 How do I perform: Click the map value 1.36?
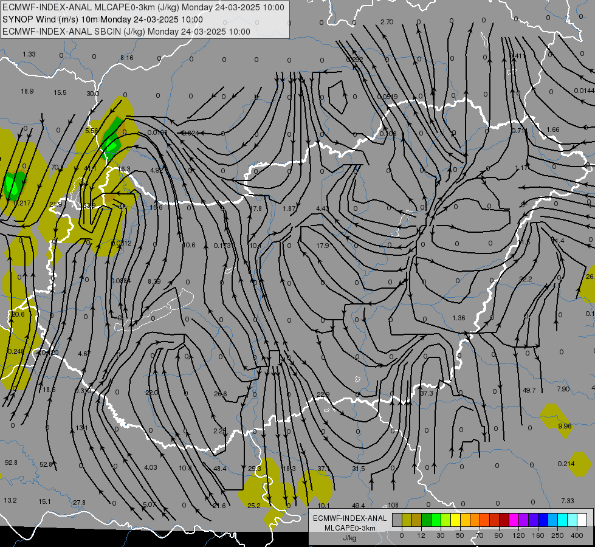click(459, 318)
